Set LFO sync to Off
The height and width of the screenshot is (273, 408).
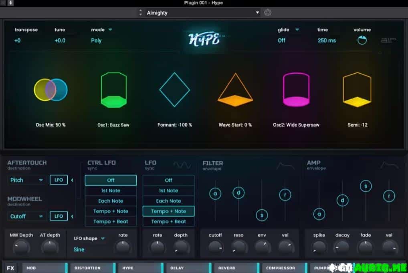tap(168, 180)
